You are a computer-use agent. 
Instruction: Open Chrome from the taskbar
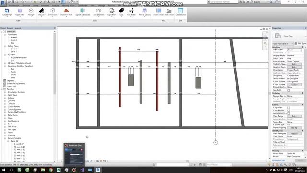point(51,170)
